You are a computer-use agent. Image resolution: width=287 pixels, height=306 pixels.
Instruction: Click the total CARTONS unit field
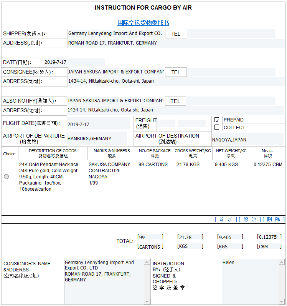[x=150, y=246]
